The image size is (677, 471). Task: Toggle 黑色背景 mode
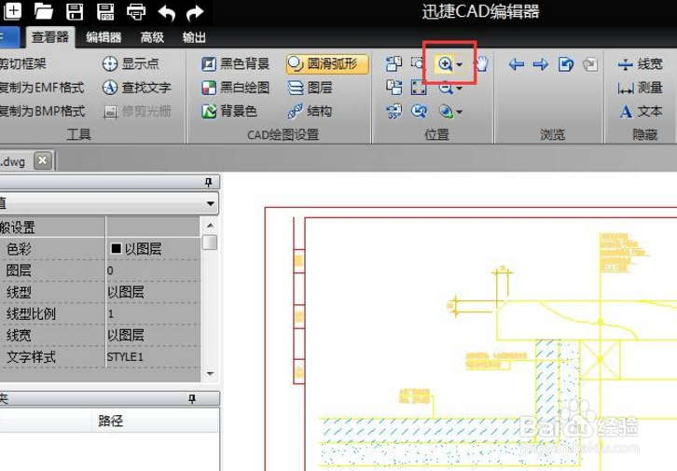(235, 64)
